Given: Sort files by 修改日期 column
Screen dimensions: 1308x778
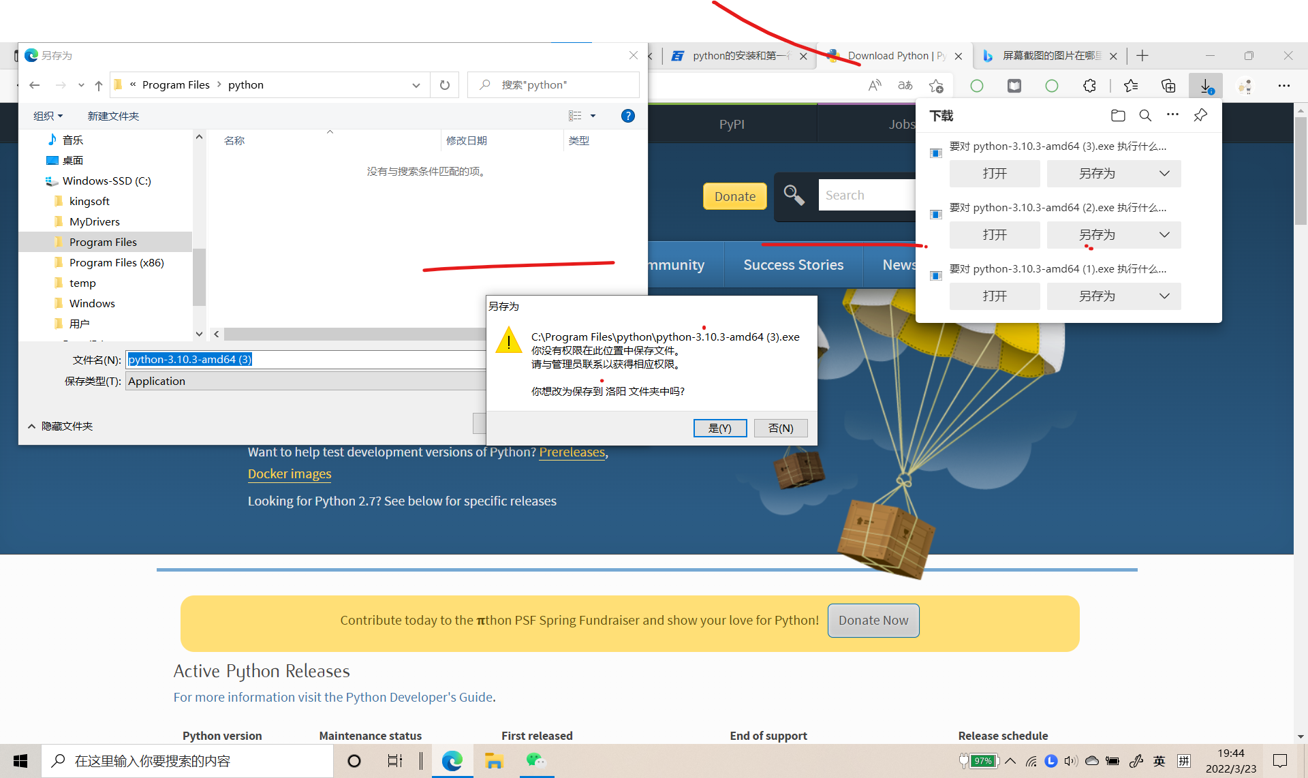Looking at the screenshot, I should 467,140.
